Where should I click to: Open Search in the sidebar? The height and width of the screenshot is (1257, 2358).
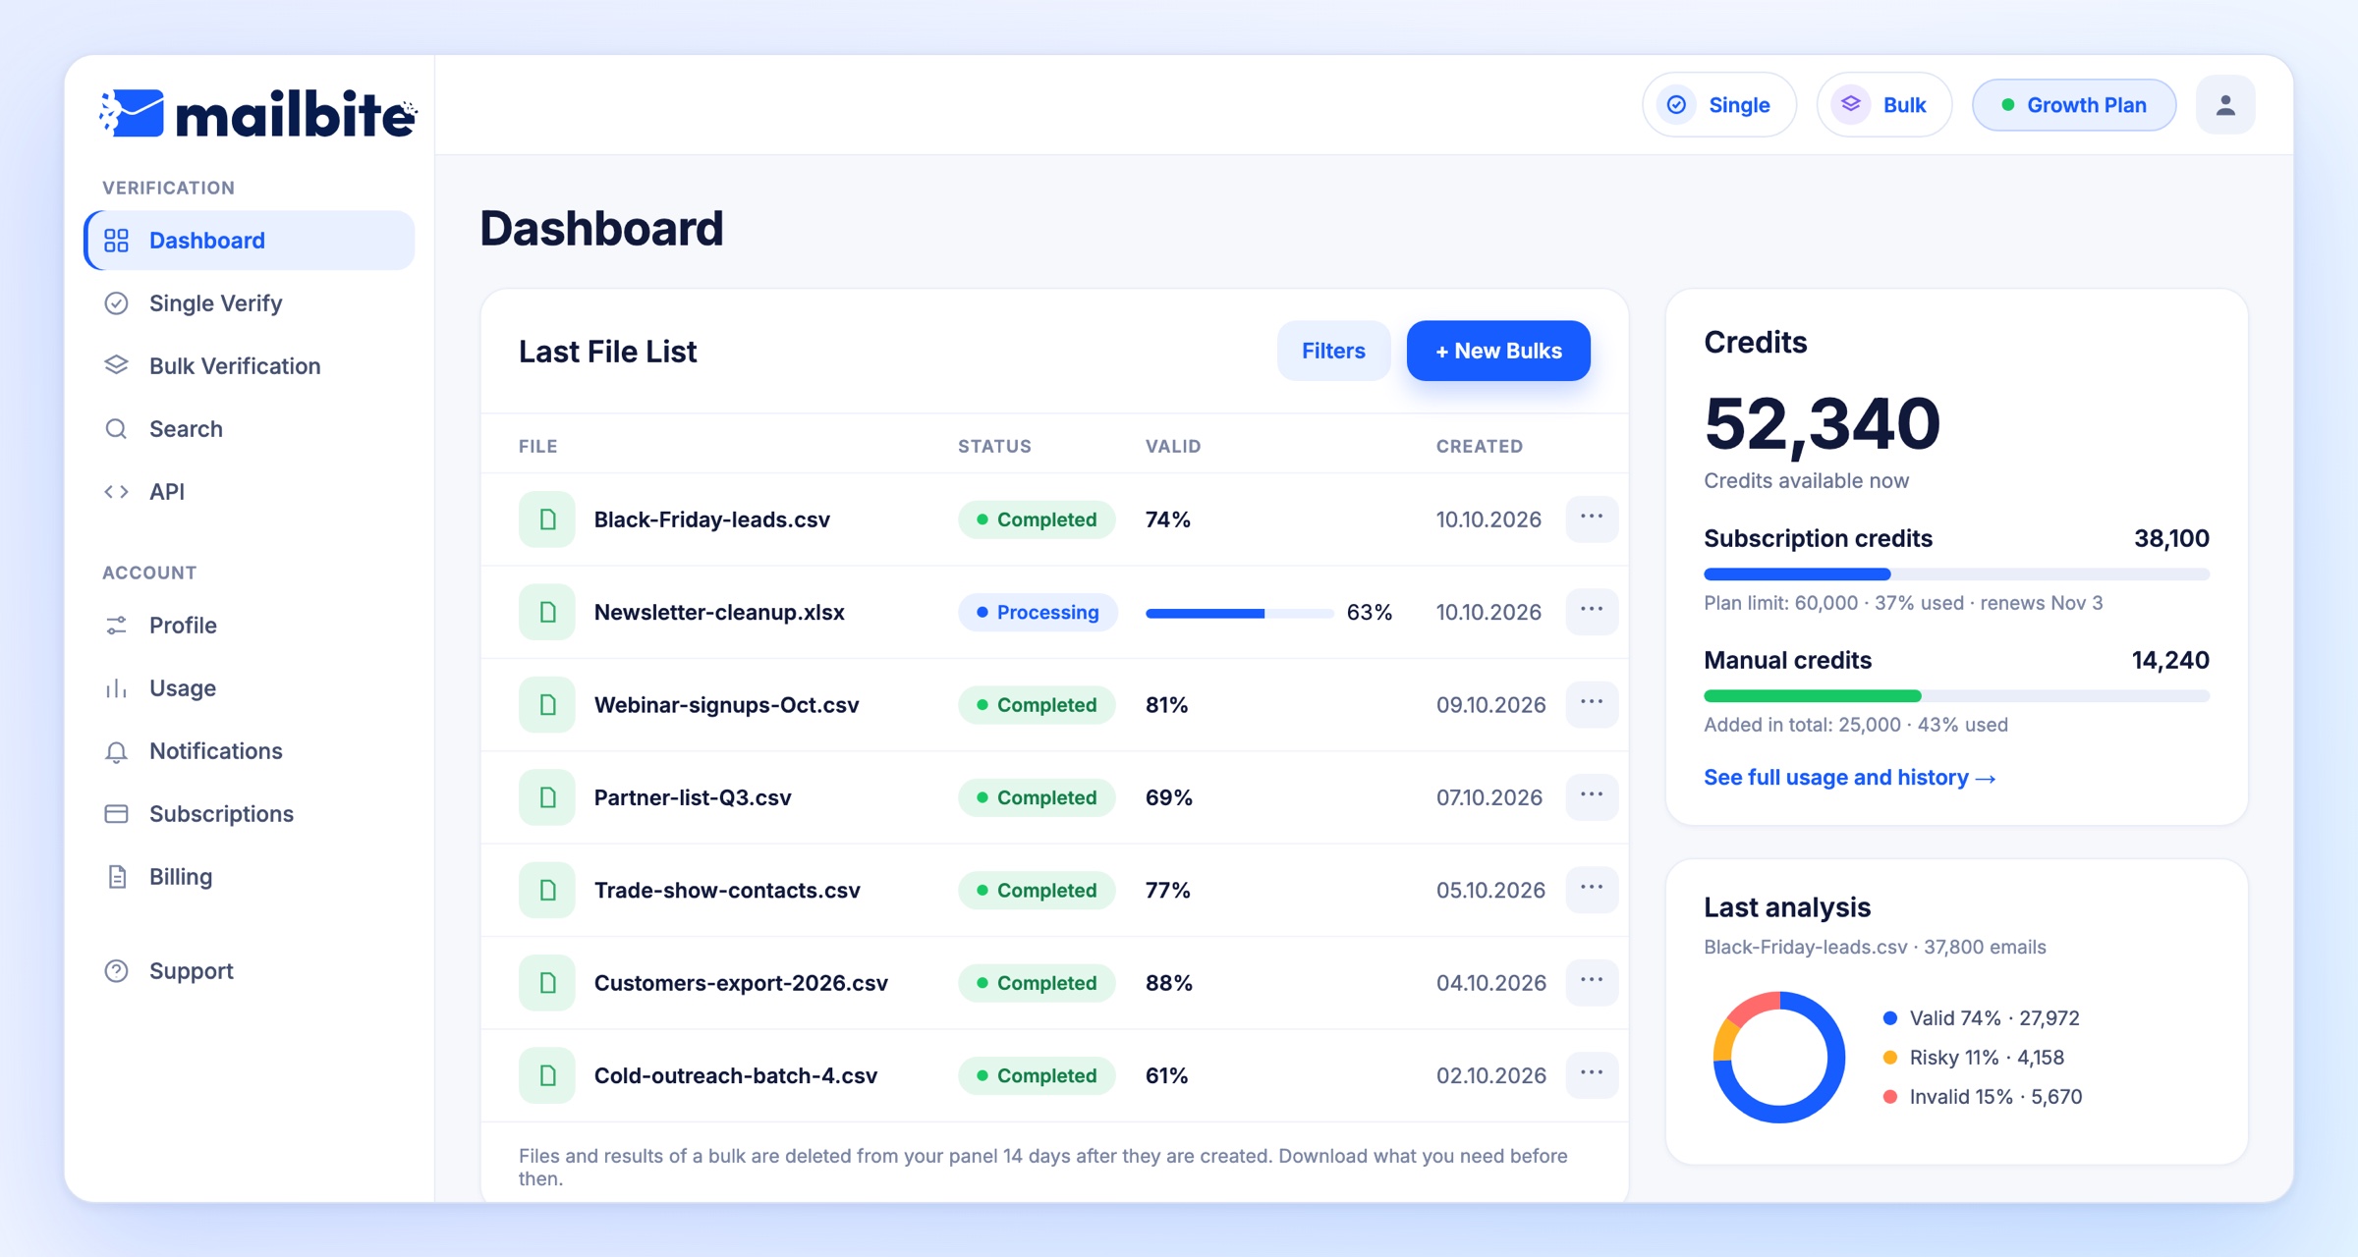pyautogui.click(x=250, y=429)
